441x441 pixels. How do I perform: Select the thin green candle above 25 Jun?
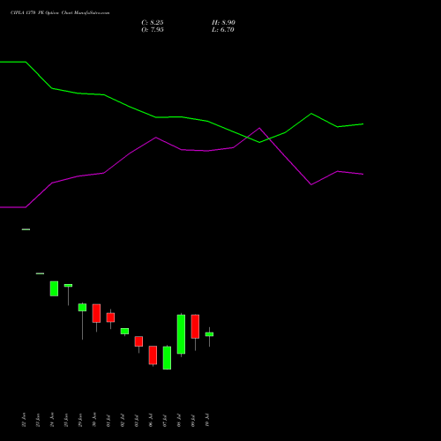[68, 286]
